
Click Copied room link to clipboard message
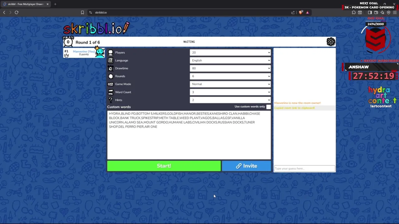click(x=294, y=108)
